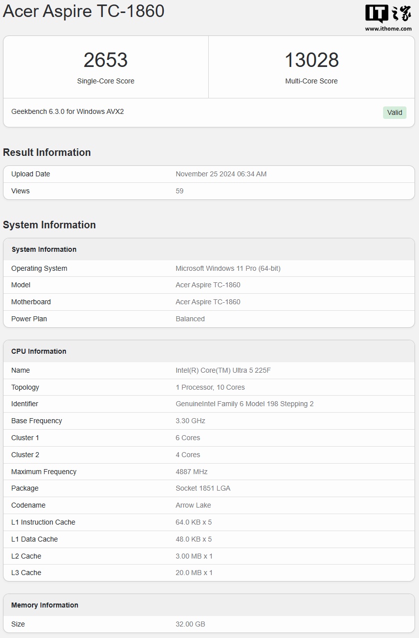Click the Upload Date row label
The height and width of the screenshot is (638, 419).
(x=30, y=174)
